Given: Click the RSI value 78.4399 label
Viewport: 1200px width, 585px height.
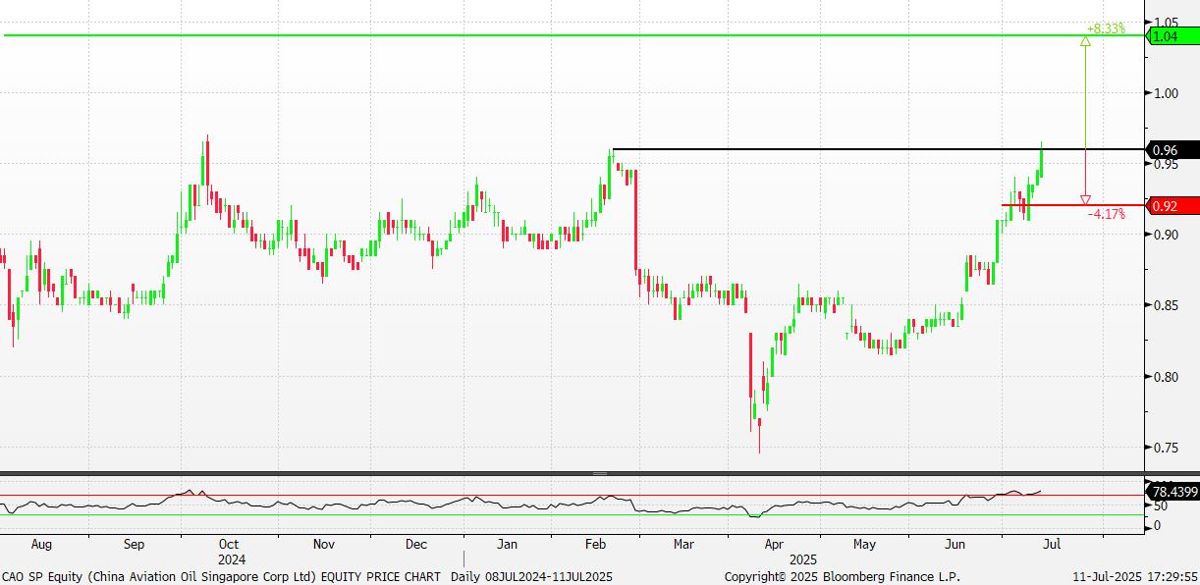Looking at the screenshot, I should 1173,490.
